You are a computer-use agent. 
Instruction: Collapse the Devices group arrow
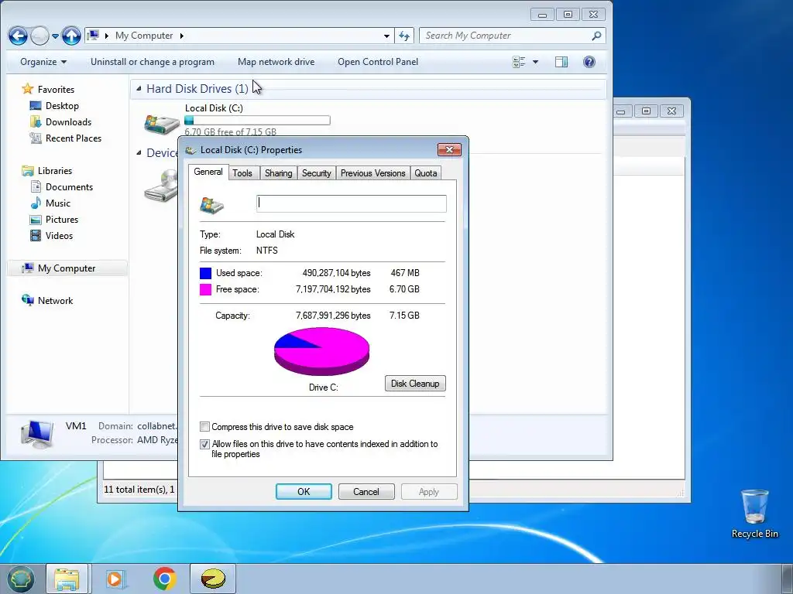139,152
